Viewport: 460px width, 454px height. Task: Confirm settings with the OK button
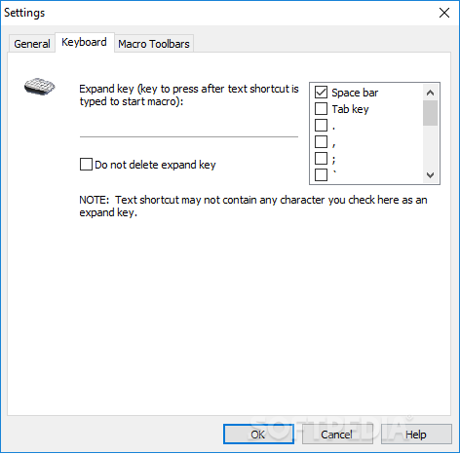click(258, 435)
